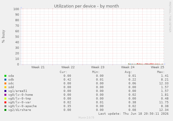Click sdc avg value 0.06
The width and height of the screenshot is (173, 121).
132,83
